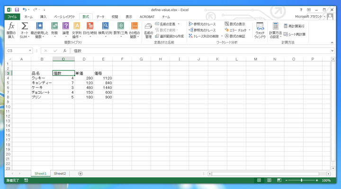Click the Ribbon Display Options icon
Viewport: 341px width, 189px height.
[309, 10]
